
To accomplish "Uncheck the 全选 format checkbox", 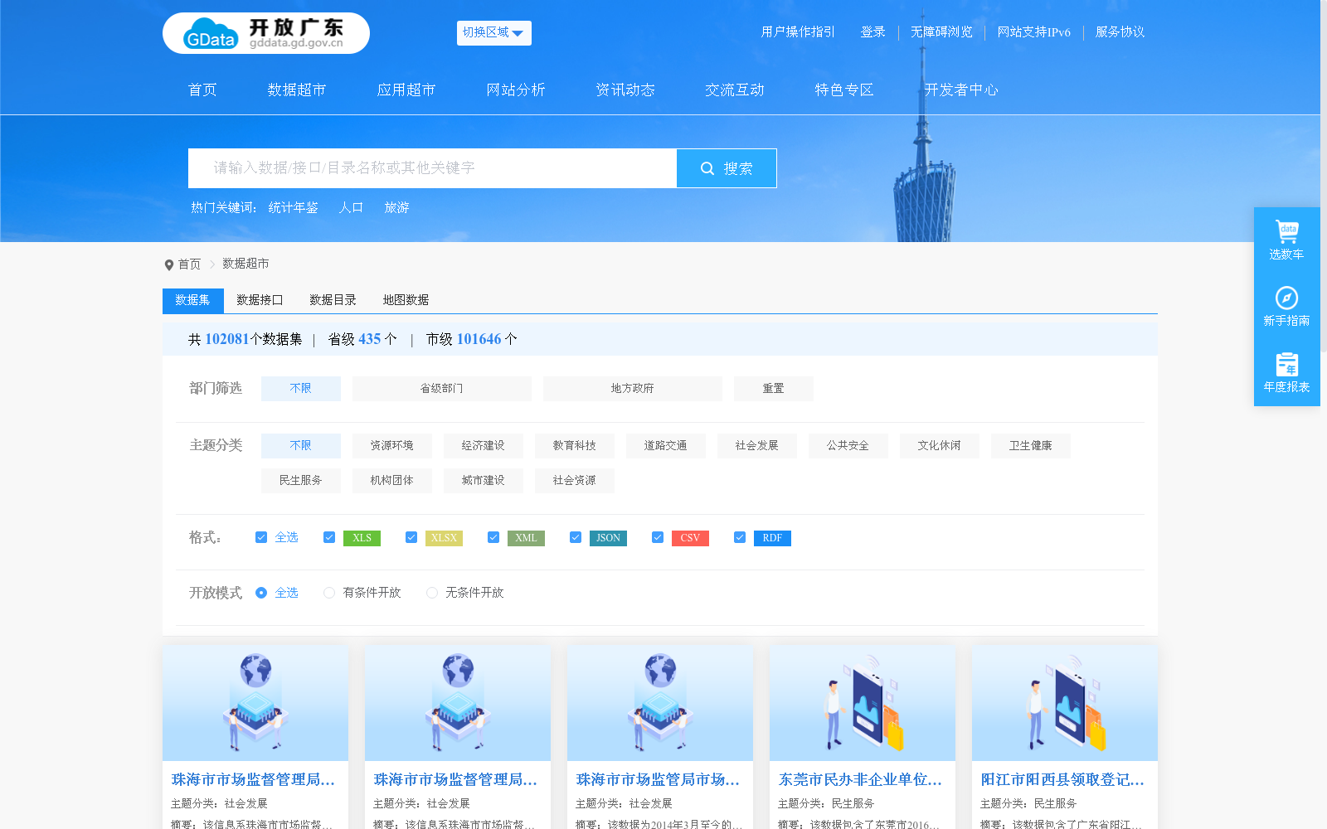I will (260, 537).
